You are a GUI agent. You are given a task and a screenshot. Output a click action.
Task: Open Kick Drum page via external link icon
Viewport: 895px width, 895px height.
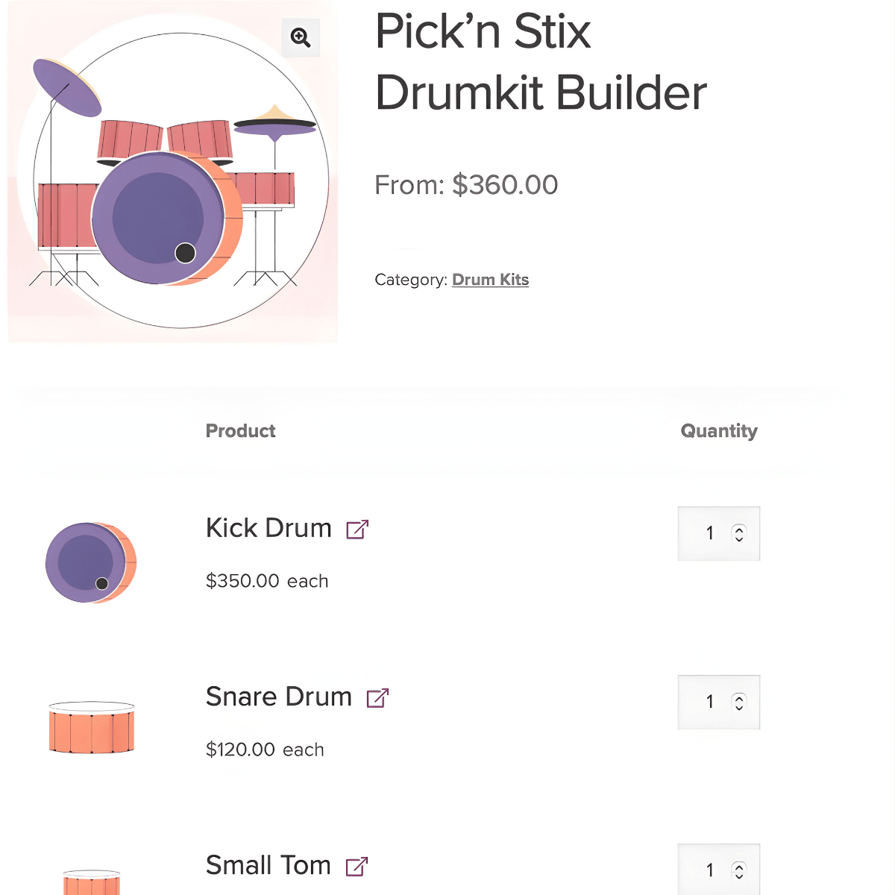[358, 528]
